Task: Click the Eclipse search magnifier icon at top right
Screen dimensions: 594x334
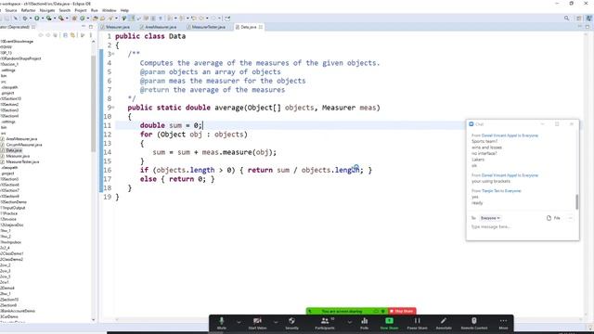Action: coord(566,19)
